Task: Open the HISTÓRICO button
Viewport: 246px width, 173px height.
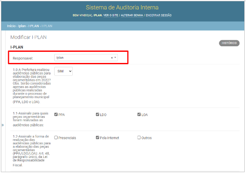Action: click(229, 43)
